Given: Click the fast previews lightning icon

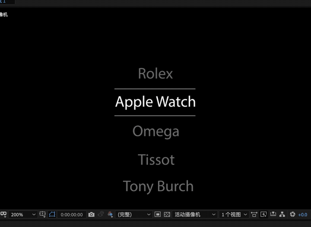Looking at the screenshot, I should 263,214.
